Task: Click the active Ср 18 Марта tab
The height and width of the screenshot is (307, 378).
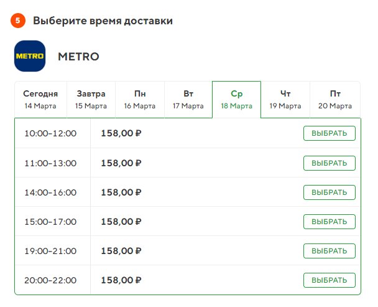Action: pos(237,100)
